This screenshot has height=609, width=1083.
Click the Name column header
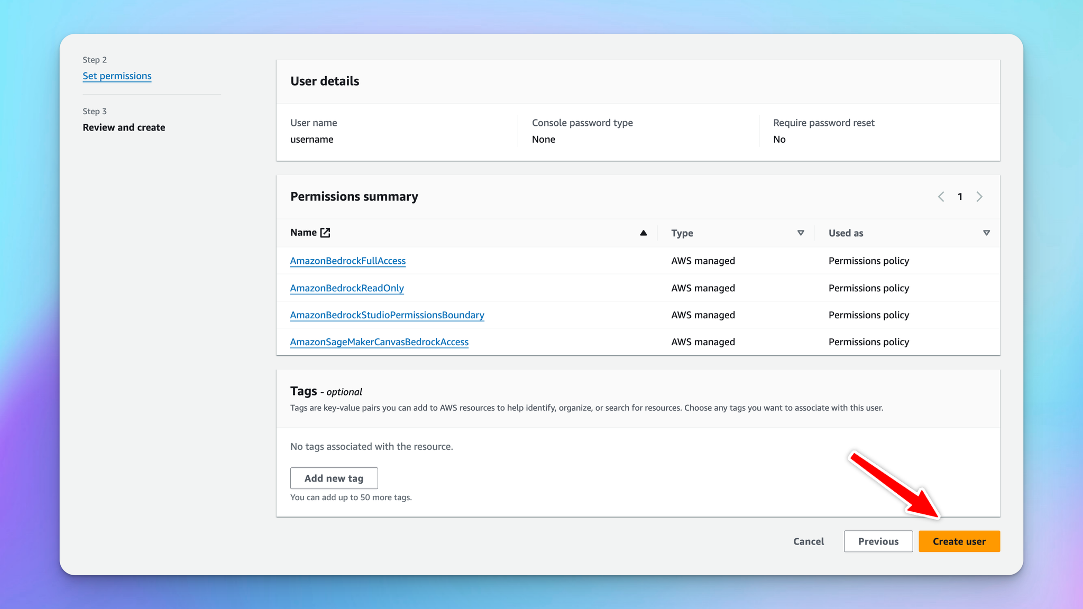click(304, 233)
